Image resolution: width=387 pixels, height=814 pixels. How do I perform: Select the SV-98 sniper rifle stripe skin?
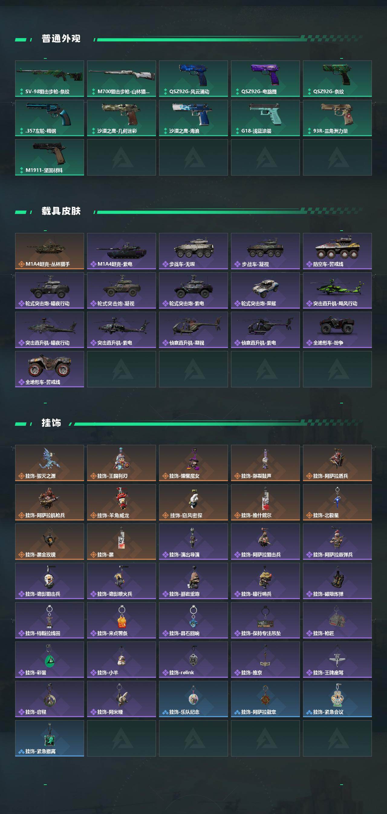pos(50,79)
